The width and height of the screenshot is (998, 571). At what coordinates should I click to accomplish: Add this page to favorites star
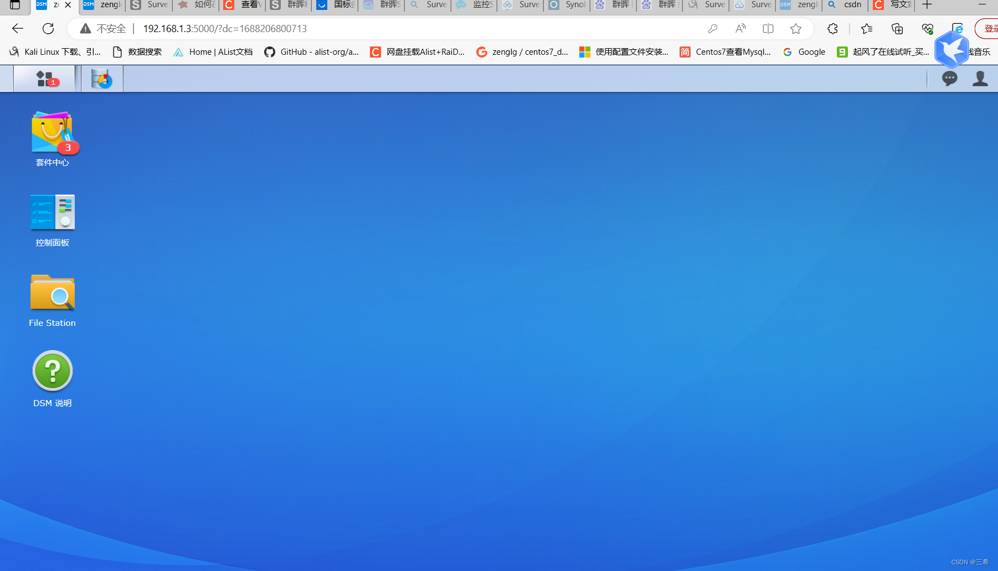point(796,29)
